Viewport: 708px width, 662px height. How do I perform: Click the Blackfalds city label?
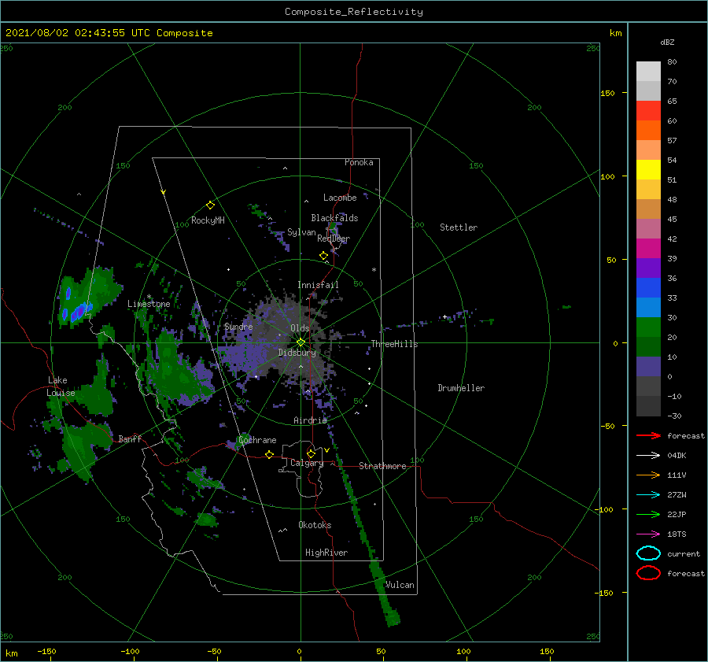pyautogui.click(x=334, y=218)
